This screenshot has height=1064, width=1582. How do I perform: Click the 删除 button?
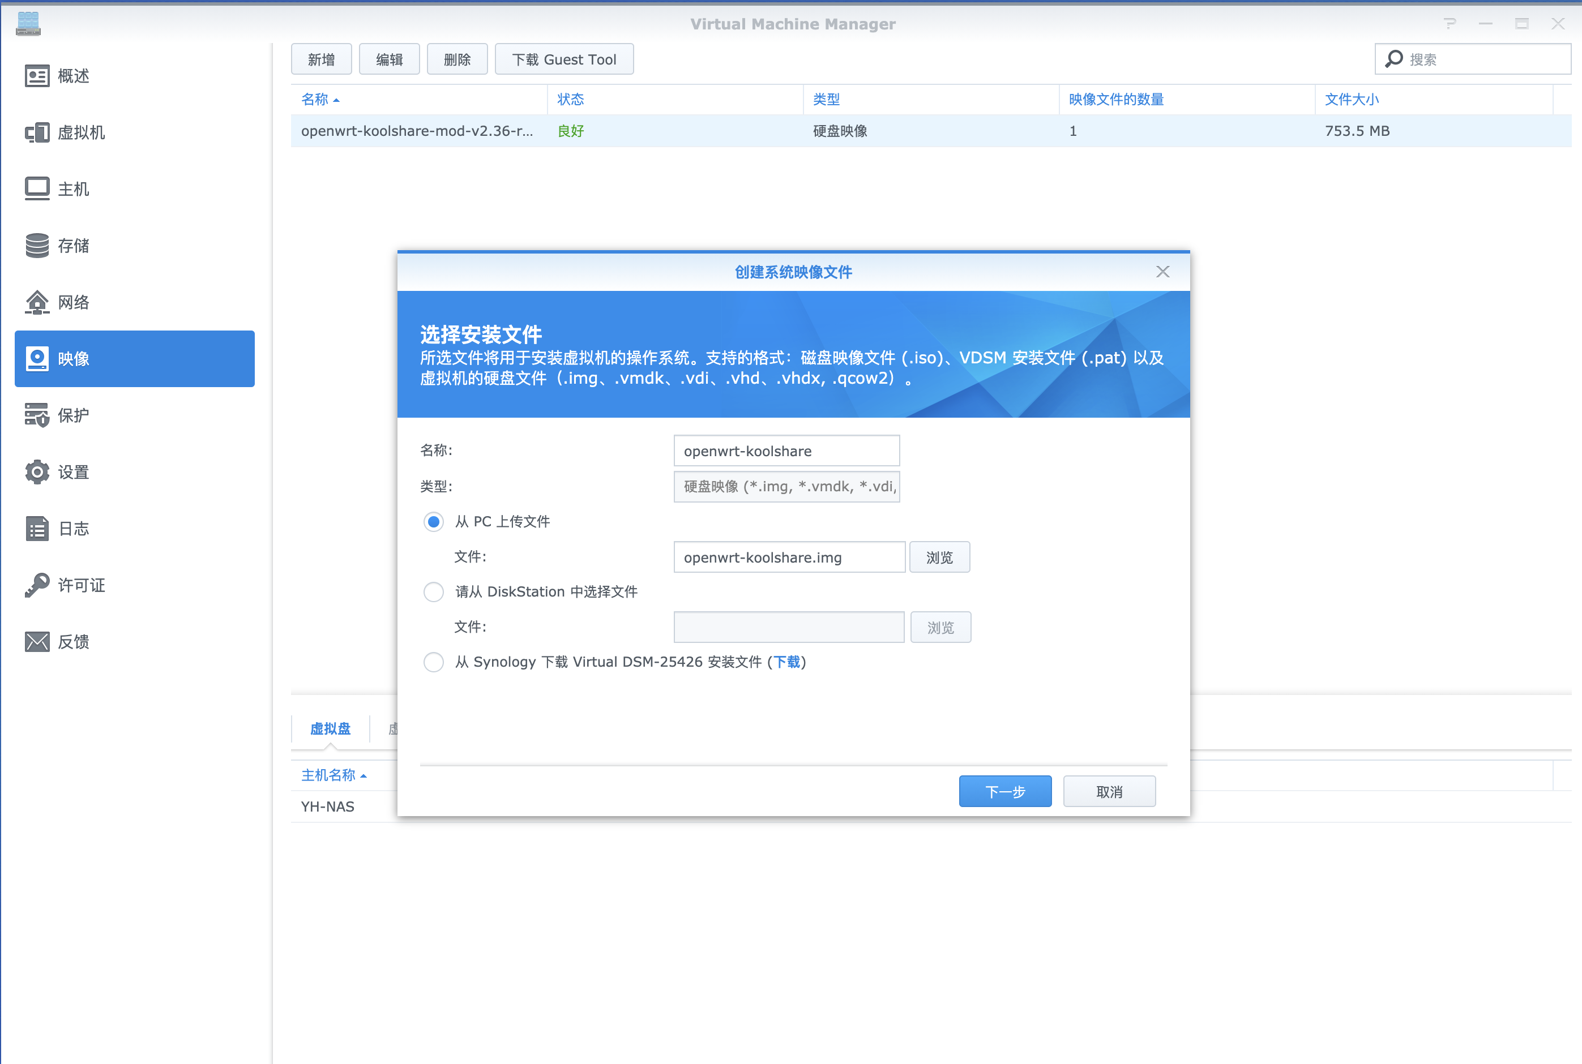click(458, 59)
